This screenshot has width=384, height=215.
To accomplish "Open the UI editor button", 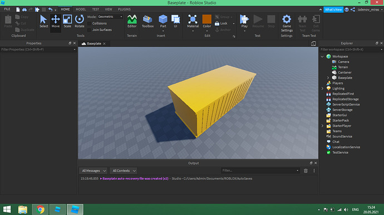I will click(175, 22).
